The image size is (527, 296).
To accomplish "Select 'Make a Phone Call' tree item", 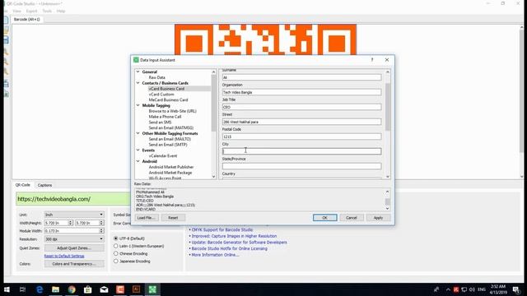I will (x=165, y=117).
